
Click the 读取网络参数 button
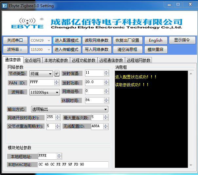tap(97, 40)
